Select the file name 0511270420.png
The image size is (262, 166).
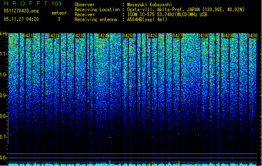click(21, 11)
